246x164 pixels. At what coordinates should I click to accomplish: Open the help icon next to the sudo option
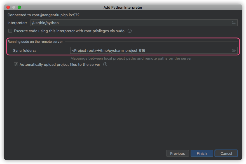(x=130, y=31)
